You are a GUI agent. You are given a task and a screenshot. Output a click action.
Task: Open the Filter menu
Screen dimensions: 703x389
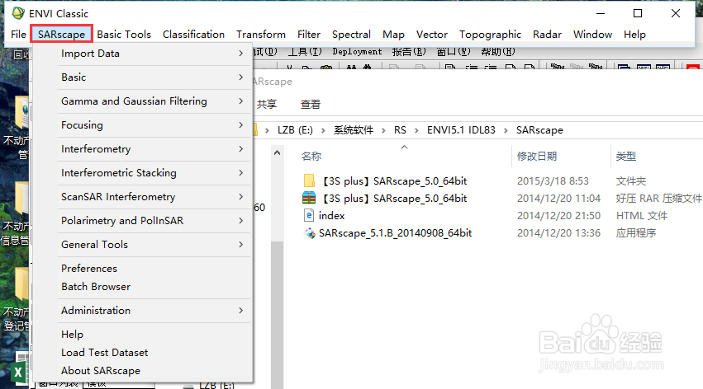[x=309, y=35]
